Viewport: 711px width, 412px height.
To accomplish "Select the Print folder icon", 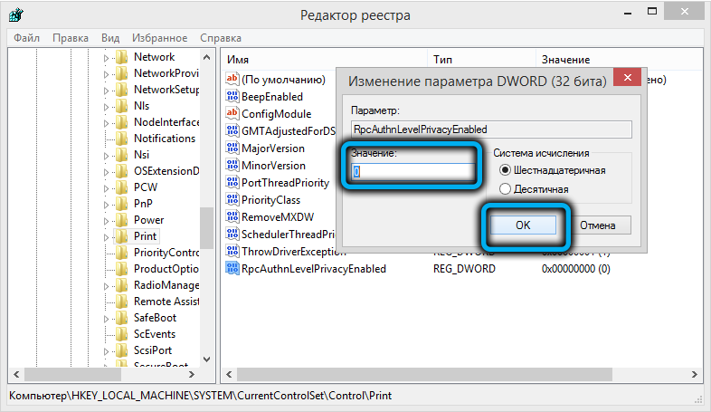I will pos(121,237).
